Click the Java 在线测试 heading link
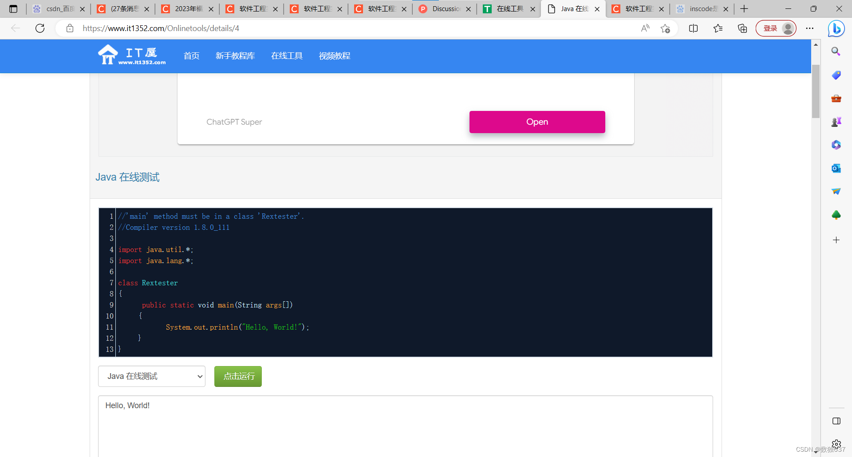 pos(127,177)
